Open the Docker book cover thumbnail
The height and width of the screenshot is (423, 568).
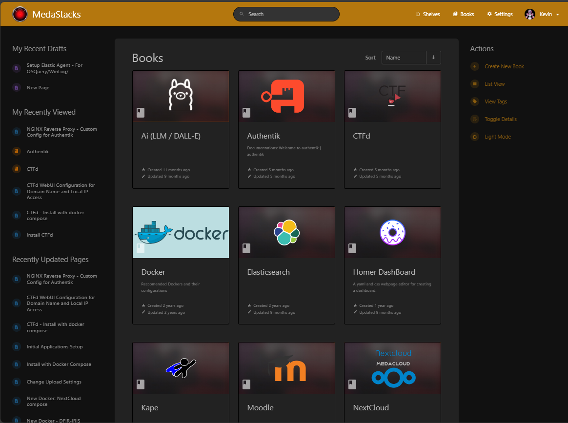(x=181, y=233)
